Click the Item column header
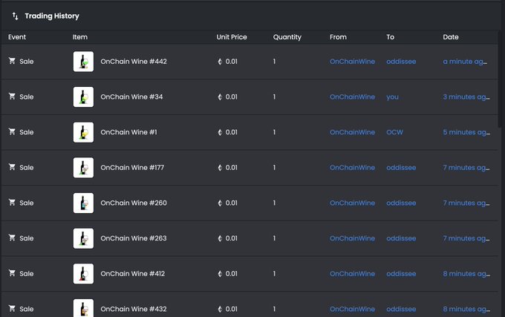This screenshot has height=317, width=505. [80, 37]
